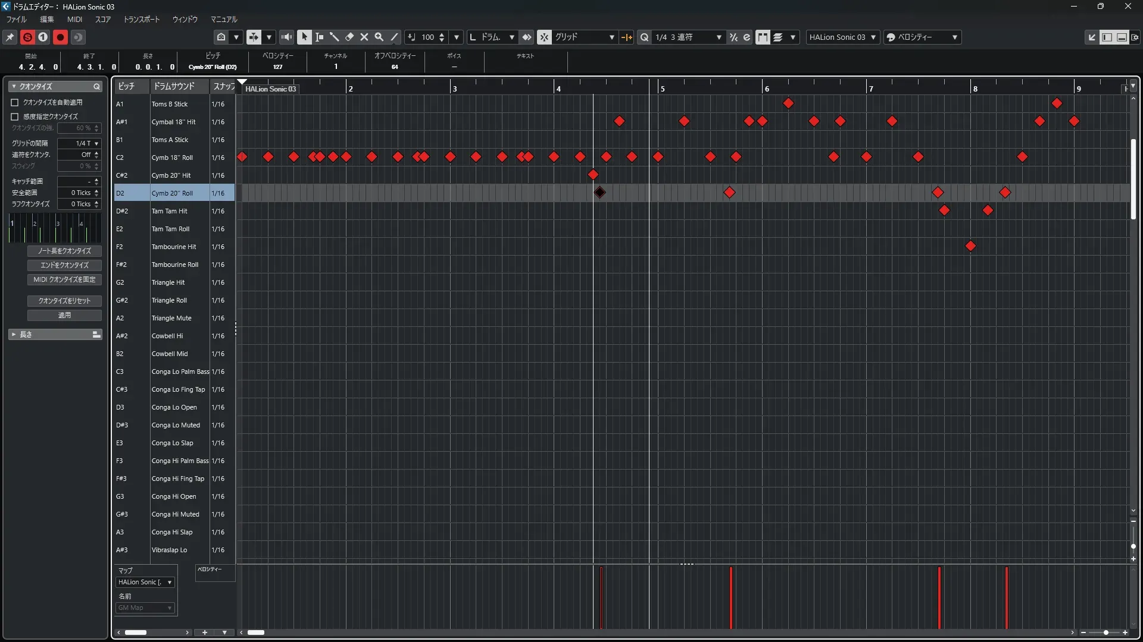The width and height of the screenshot is (1143, 642).
Task: Toggle the left zone visibility button
Action: pos(1107,37)
